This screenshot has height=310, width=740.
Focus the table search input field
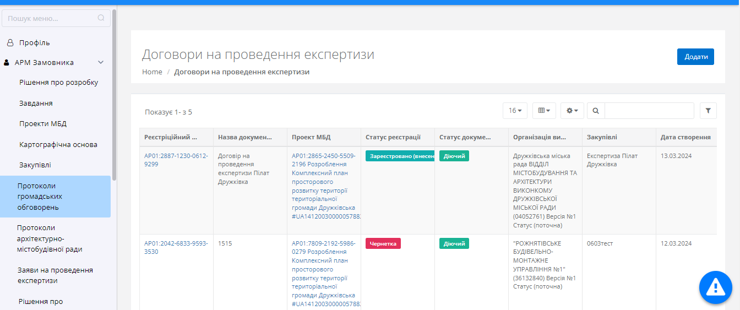[x=649, y=111]
